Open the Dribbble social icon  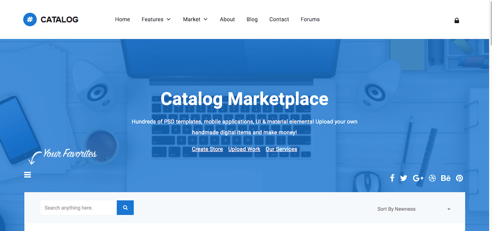[432, 178]
